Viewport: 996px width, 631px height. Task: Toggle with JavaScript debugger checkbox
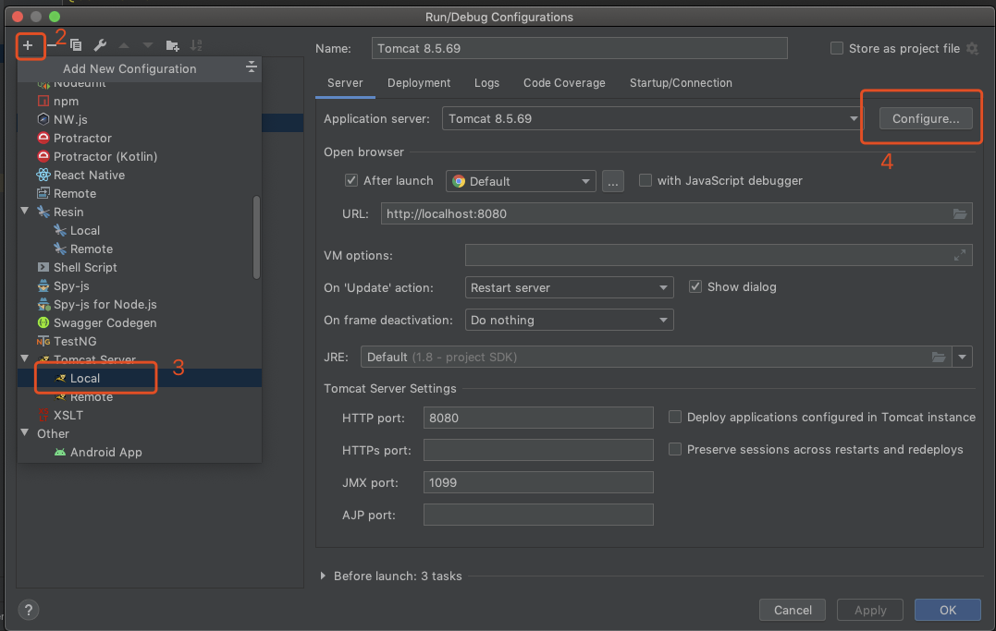pyautogui.click(x=645, y=180)
